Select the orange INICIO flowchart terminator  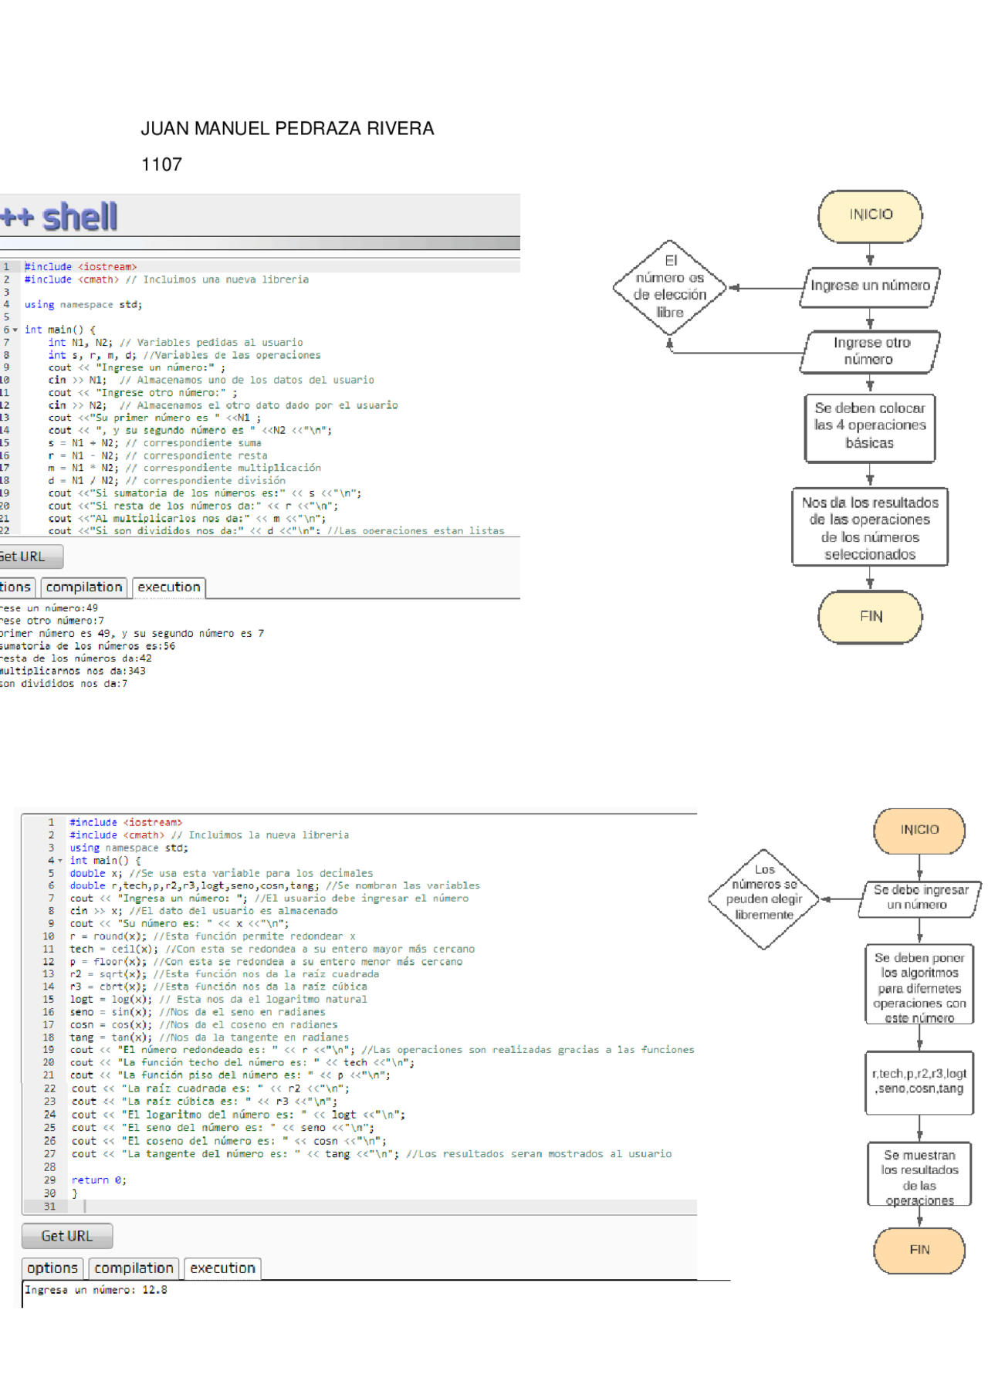(x=919, y=830)
